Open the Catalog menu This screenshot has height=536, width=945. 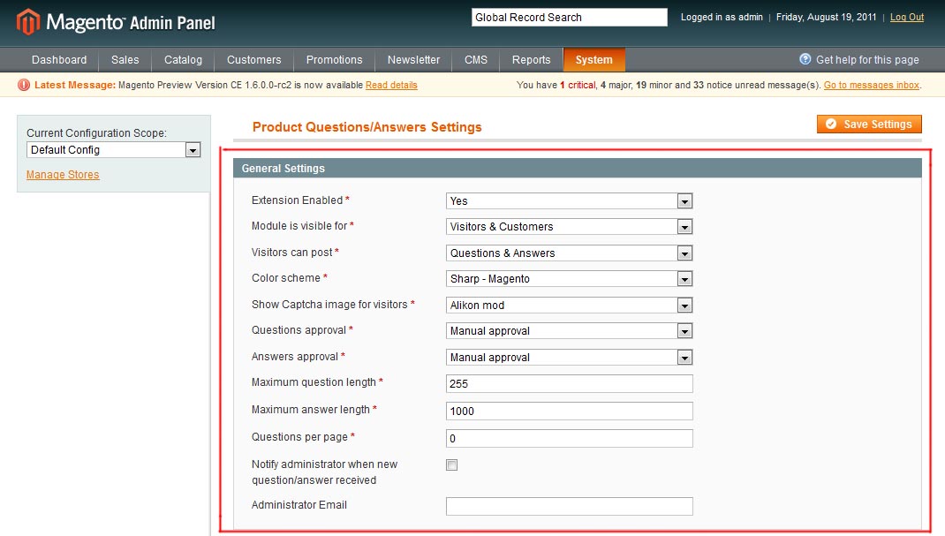pyautogui.click(x=183, y=60)
